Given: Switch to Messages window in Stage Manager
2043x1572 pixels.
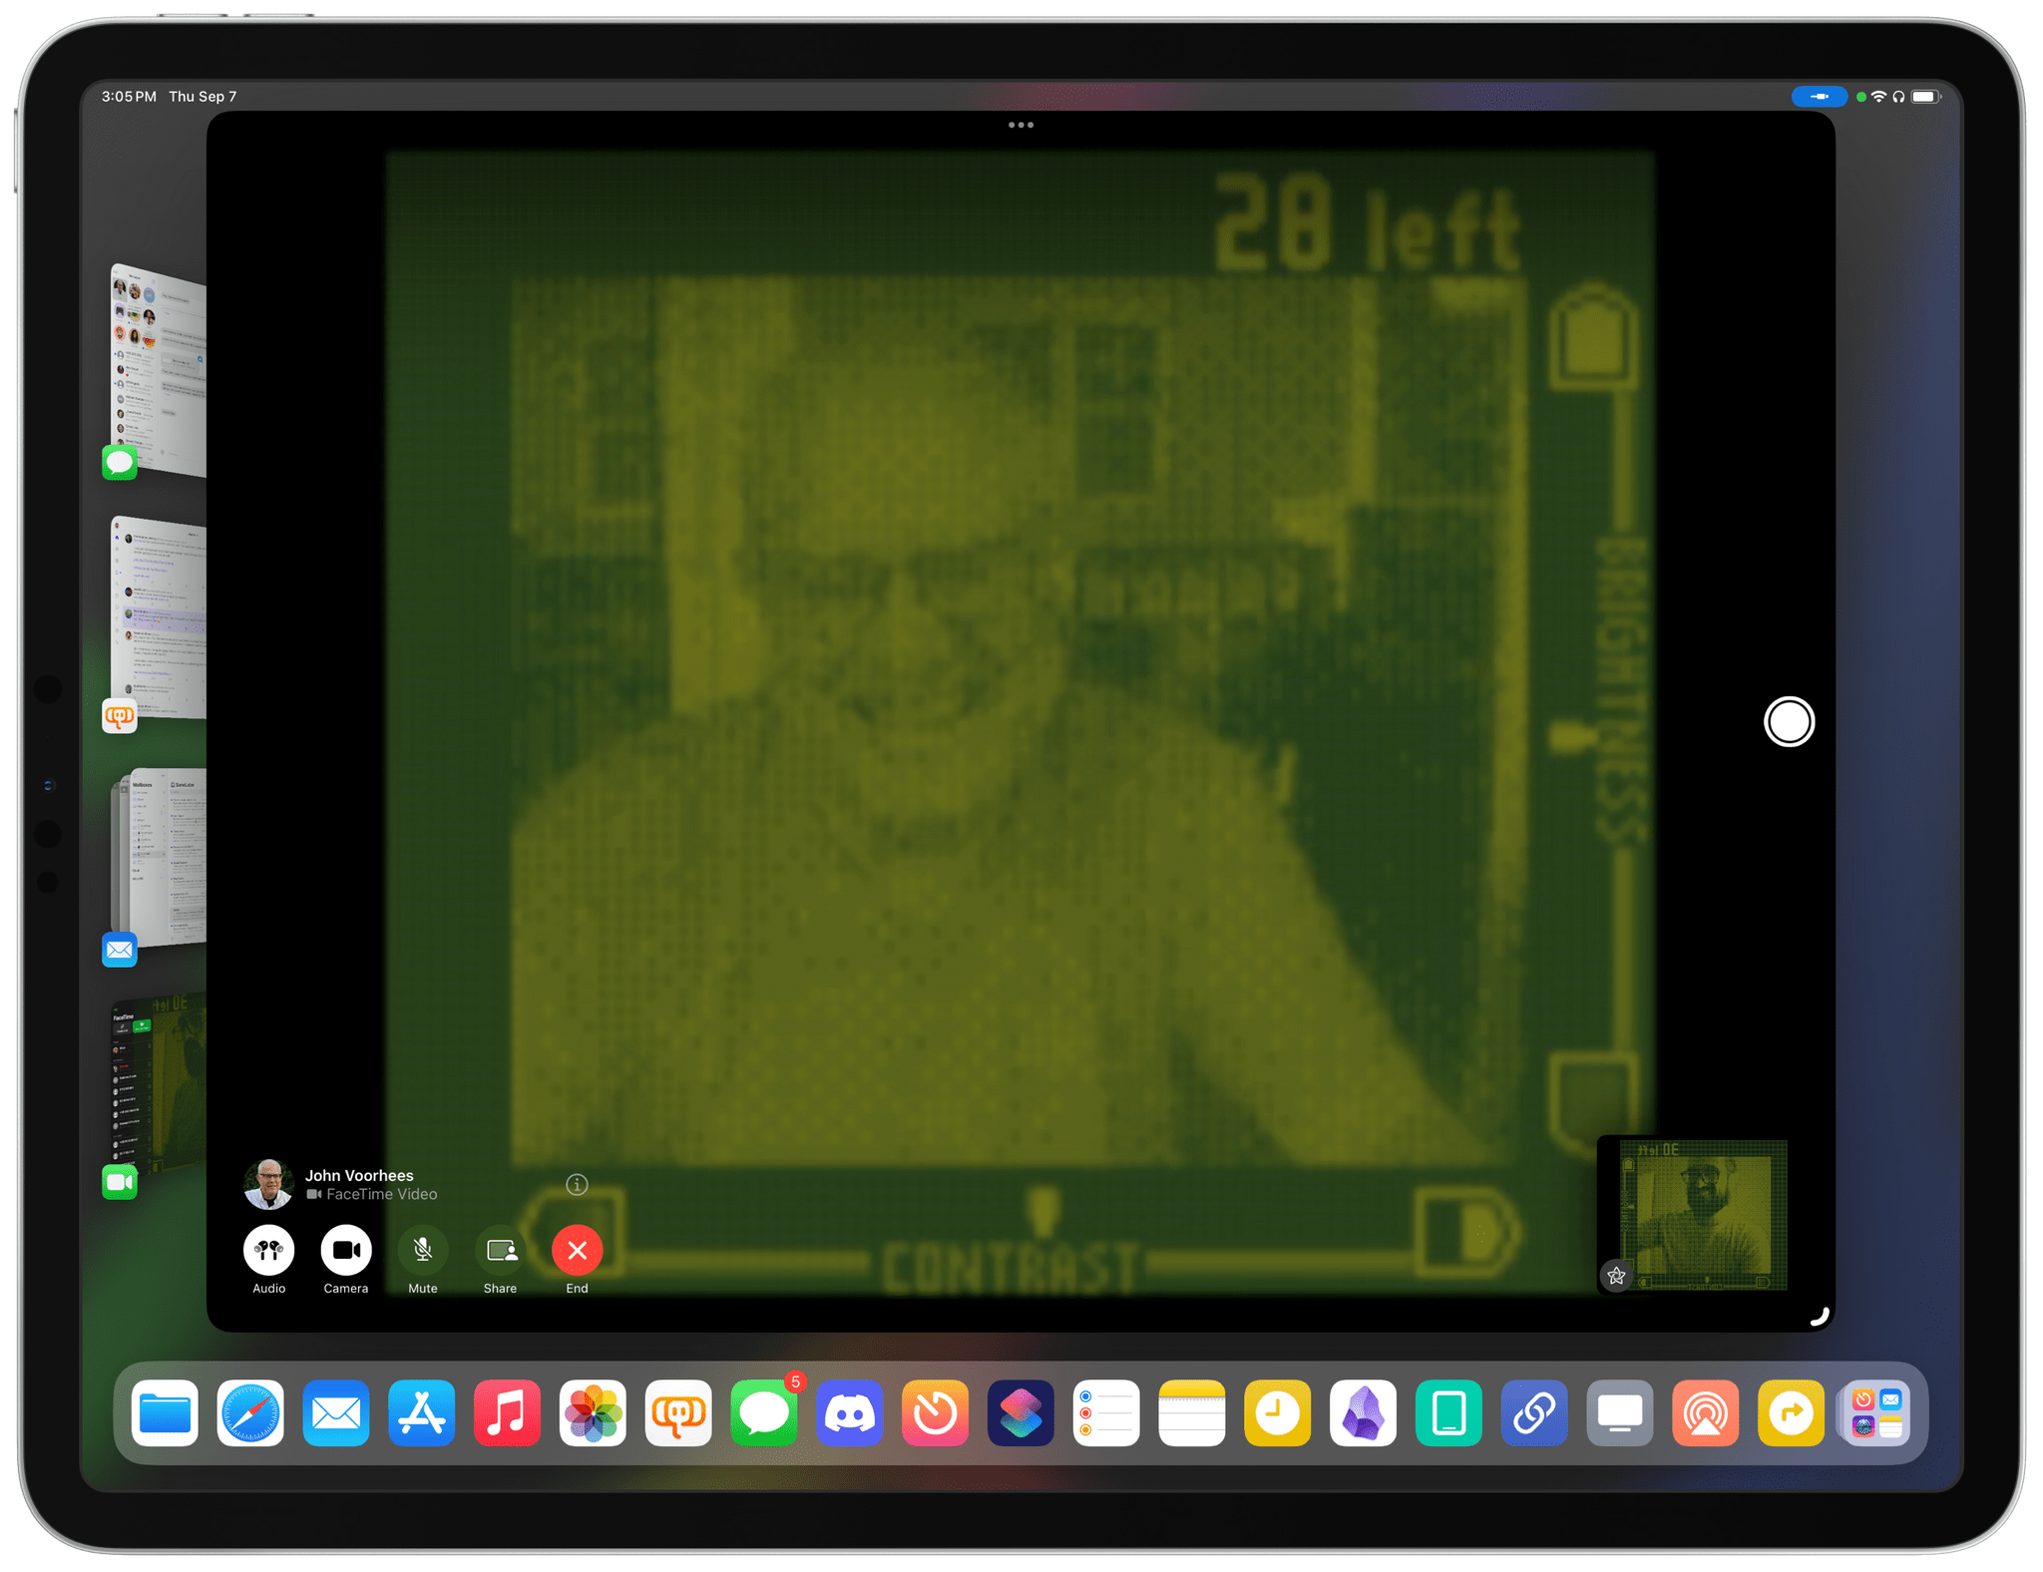Looking at the screenshot, I should pos(158,371).
